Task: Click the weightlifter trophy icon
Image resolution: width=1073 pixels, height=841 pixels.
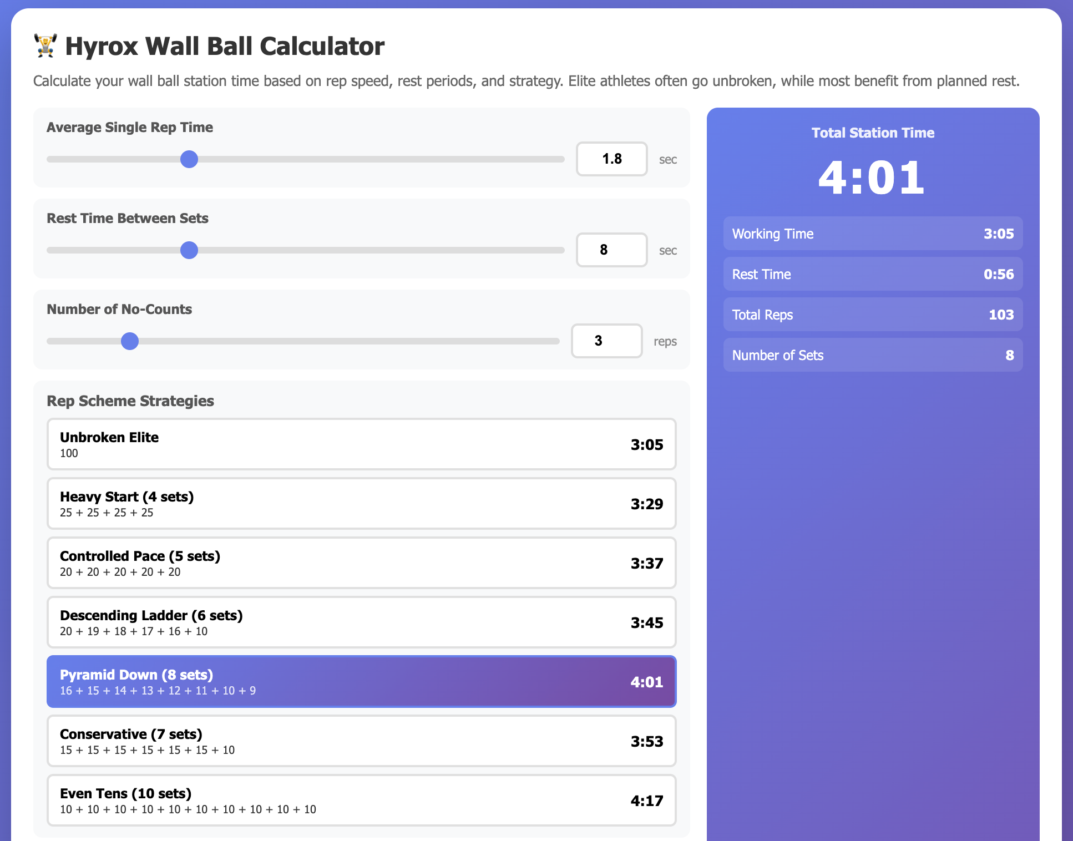Action: (x=45, y=46)
